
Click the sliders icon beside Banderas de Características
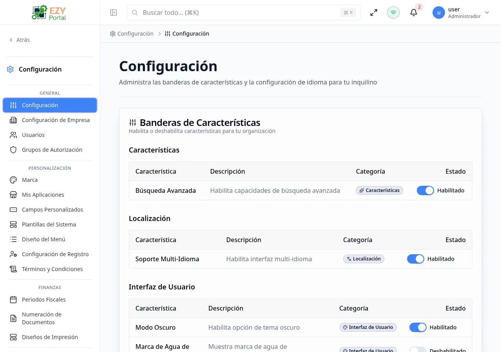(133, 122)
